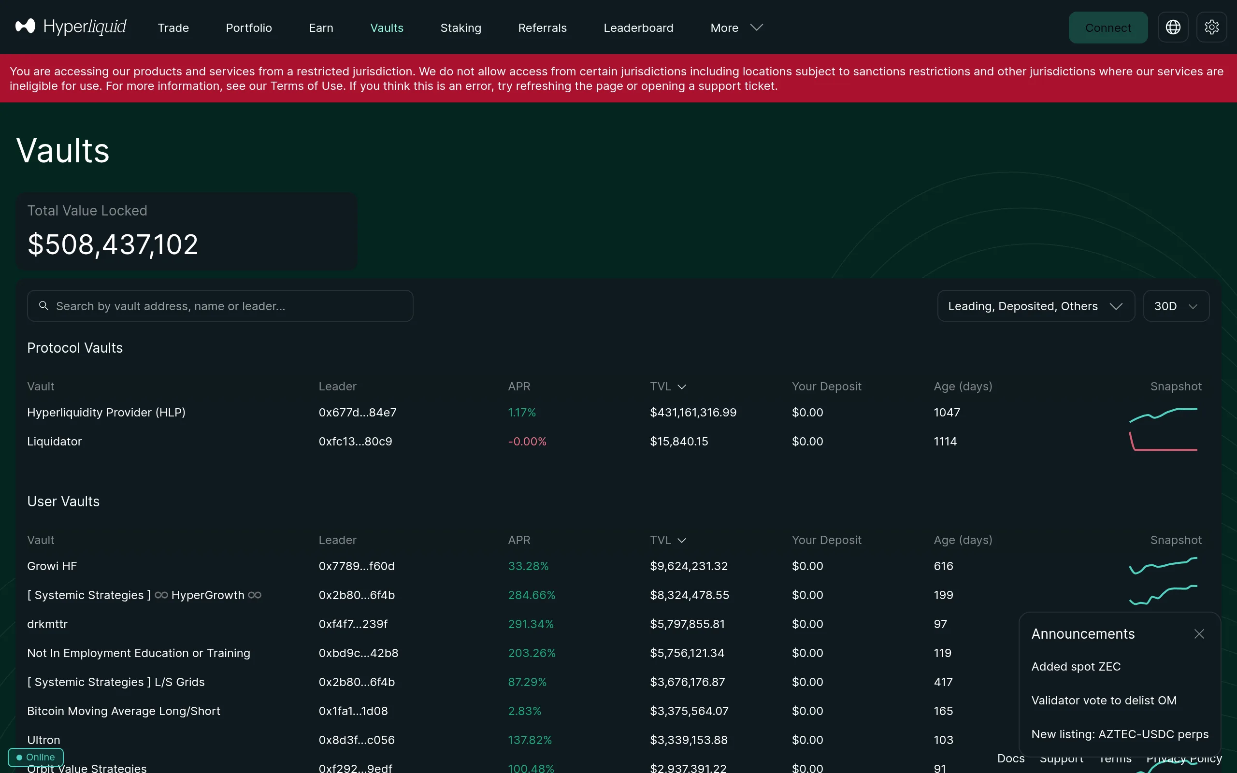The image size is (1237, 773).
Task: Open the Leaderboard tab
Action: 638,28
